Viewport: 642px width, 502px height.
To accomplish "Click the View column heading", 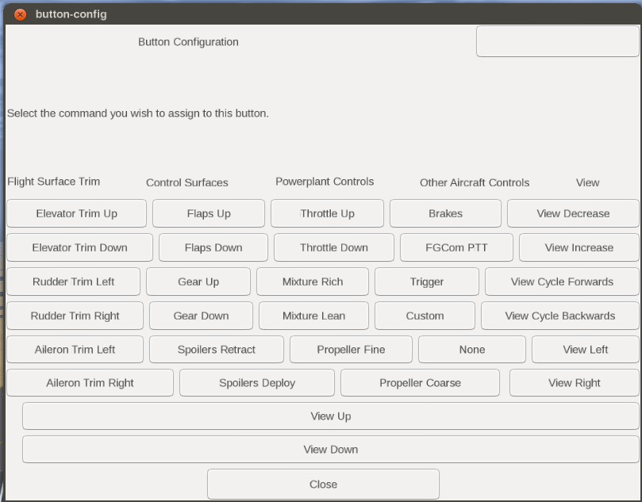I will pos(587,182).
